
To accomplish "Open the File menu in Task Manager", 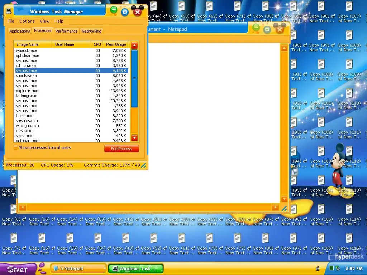I will 11,21.
